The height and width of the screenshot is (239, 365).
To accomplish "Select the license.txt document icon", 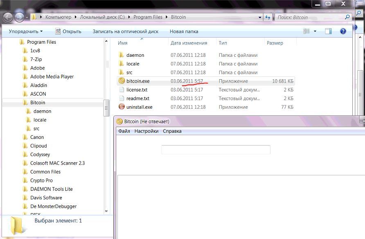I will (x=122, y=89).
